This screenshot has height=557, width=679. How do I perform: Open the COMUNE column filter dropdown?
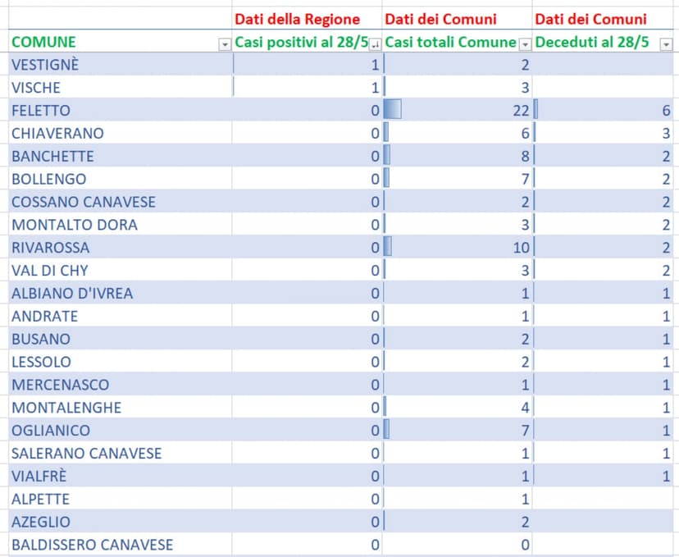pyautogui.click(x=225, y=44)
